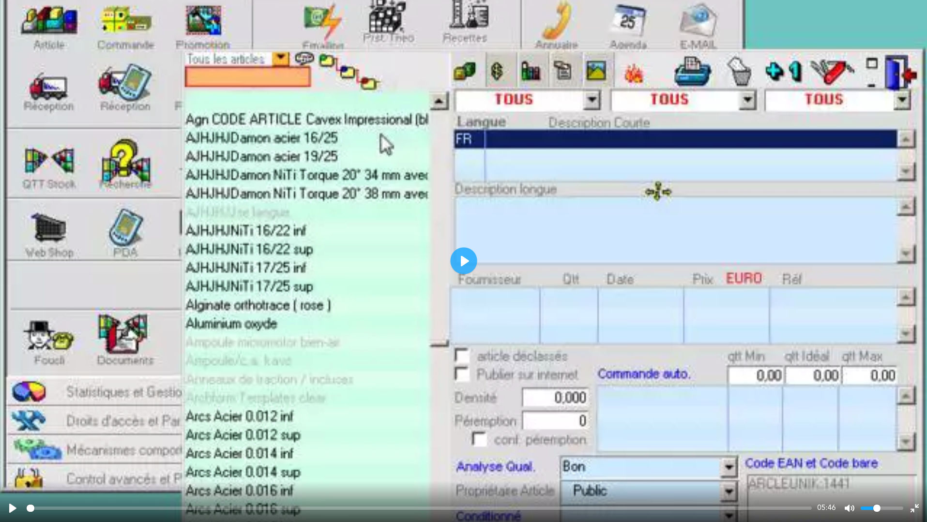This screenshot has height=522, width=927.
Task: Open Statistiques et Gestion menu
Action: pyautogui.click(x=95, y=392)
